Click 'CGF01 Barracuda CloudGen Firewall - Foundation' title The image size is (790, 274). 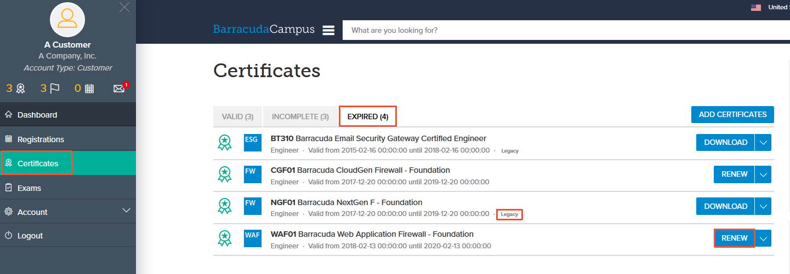(360, 170)
